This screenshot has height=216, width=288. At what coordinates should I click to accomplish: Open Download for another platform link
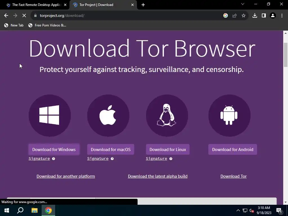66,176
